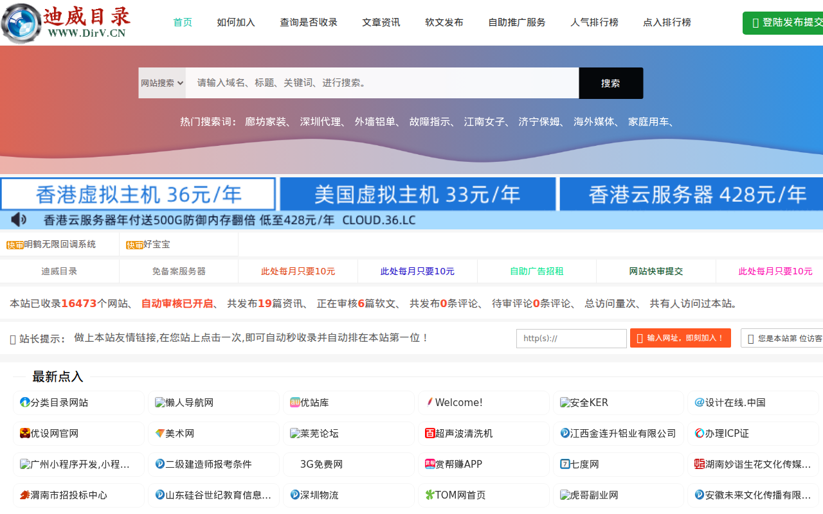Click the orange 输入网址，即刻加入 button

[680, 338]
